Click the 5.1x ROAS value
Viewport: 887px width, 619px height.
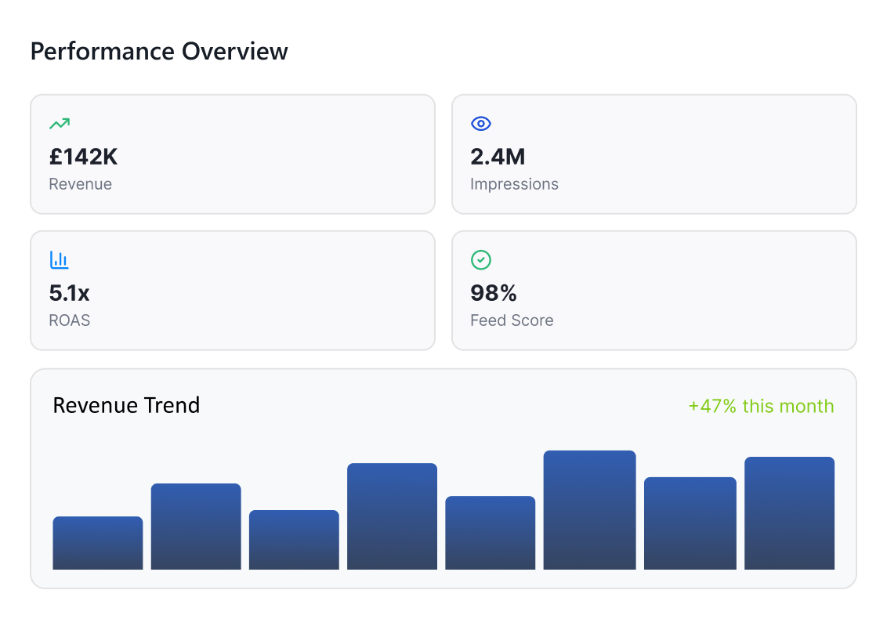coord(70,294)
